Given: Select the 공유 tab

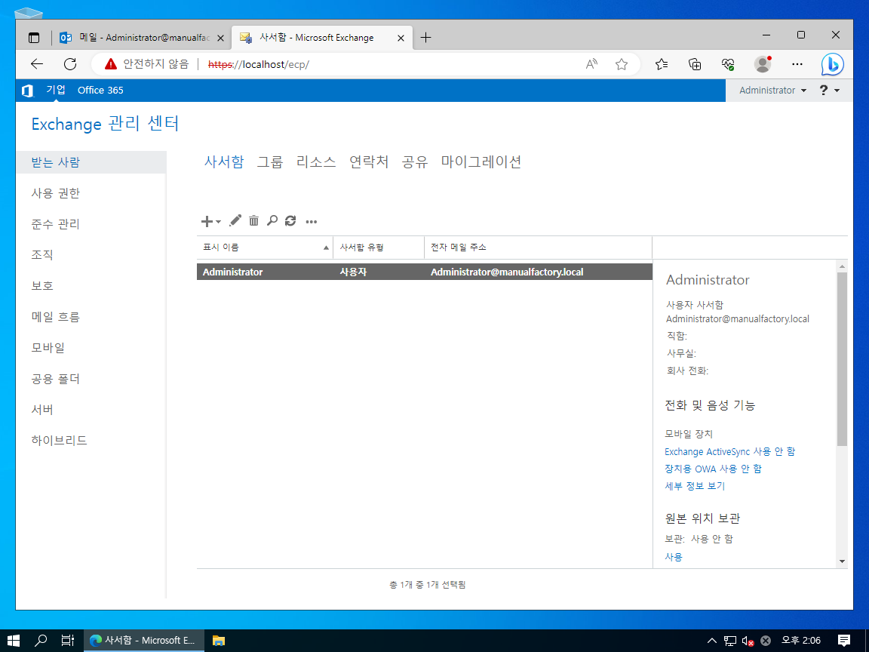Looking at the screenshot, I should [415, 161].
